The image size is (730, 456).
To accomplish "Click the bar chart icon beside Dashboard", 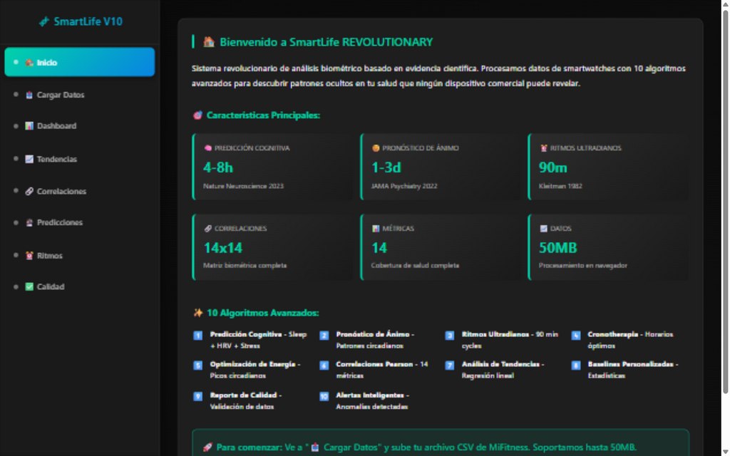I will click(29, 126).
